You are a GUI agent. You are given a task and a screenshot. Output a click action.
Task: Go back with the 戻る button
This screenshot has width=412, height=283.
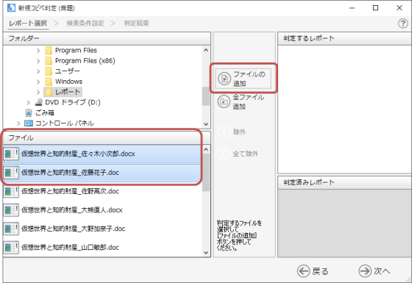tap(313, 271)
